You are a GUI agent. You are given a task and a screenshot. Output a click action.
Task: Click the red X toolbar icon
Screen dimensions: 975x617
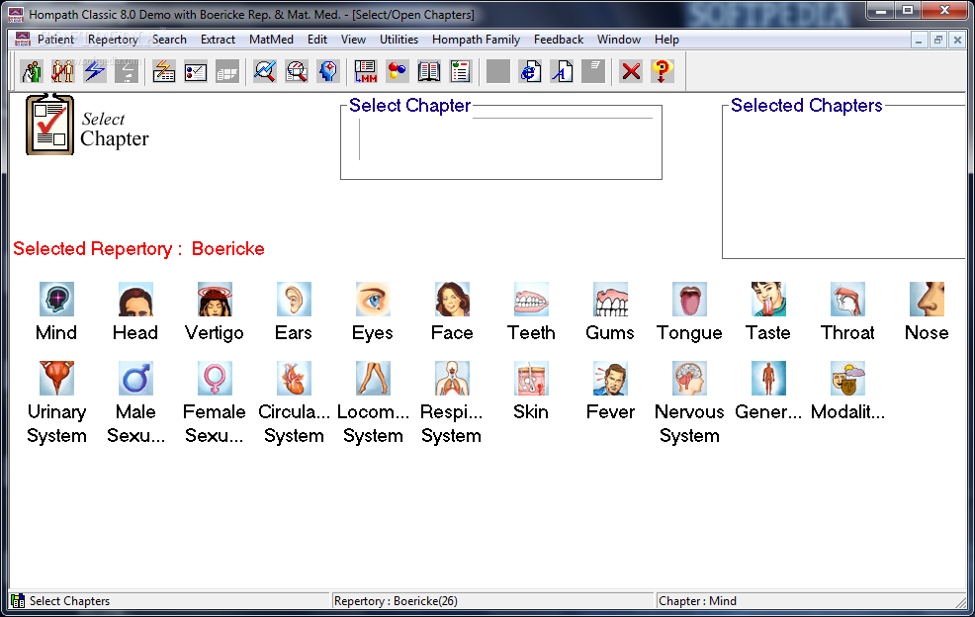pyautogui.click(x=631, y=71)
